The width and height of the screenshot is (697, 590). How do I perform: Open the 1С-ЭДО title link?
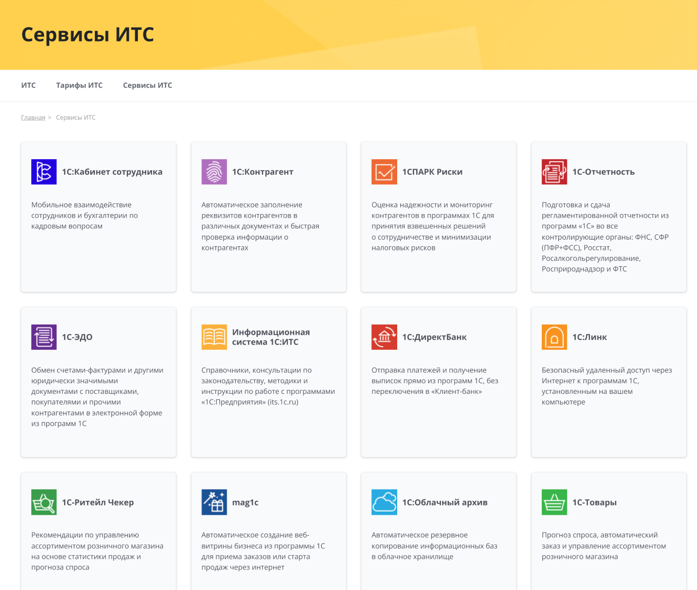pyautogui.click(x=77, y=337)
